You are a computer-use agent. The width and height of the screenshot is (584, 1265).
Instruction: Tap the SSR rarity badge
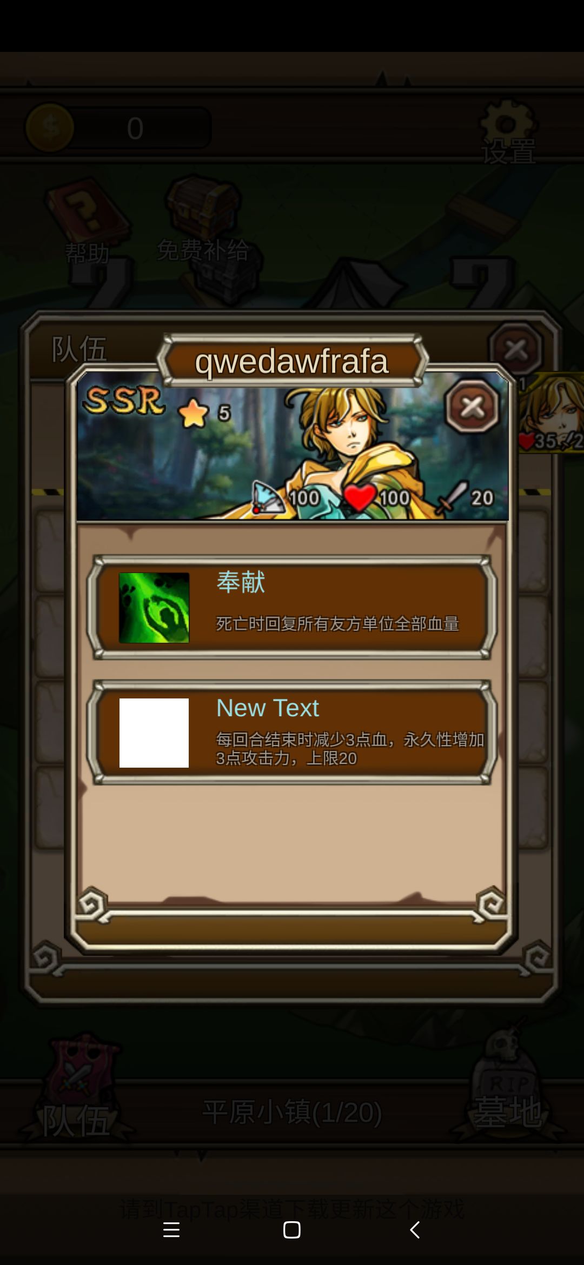tap(124, 401)
